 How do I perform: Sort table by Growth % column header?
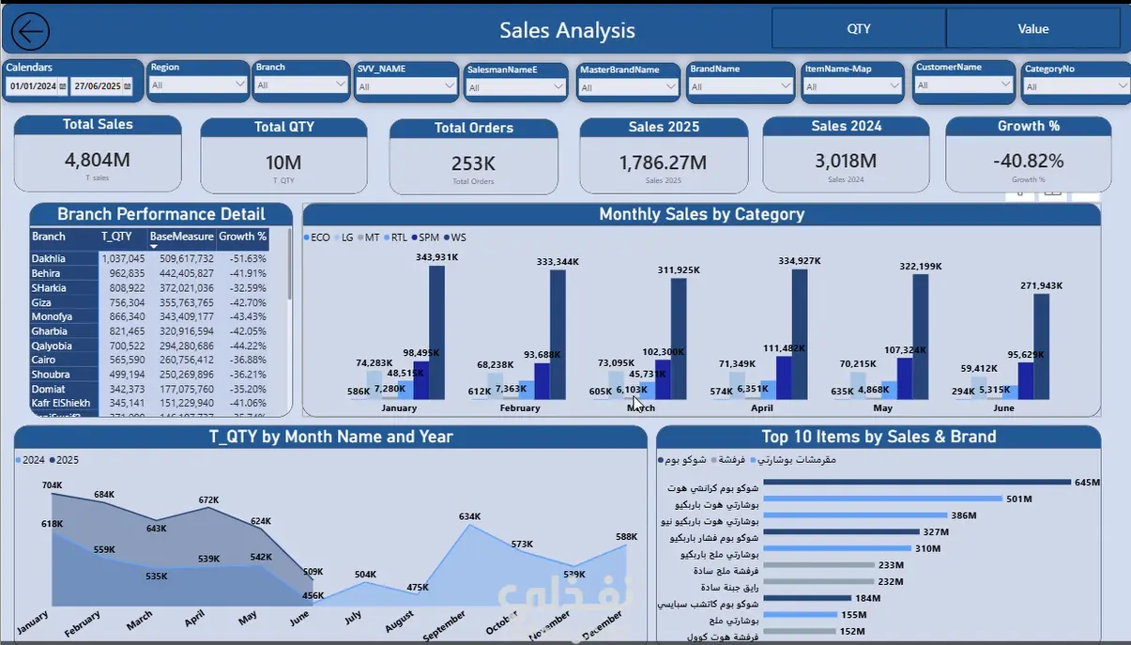242,237
